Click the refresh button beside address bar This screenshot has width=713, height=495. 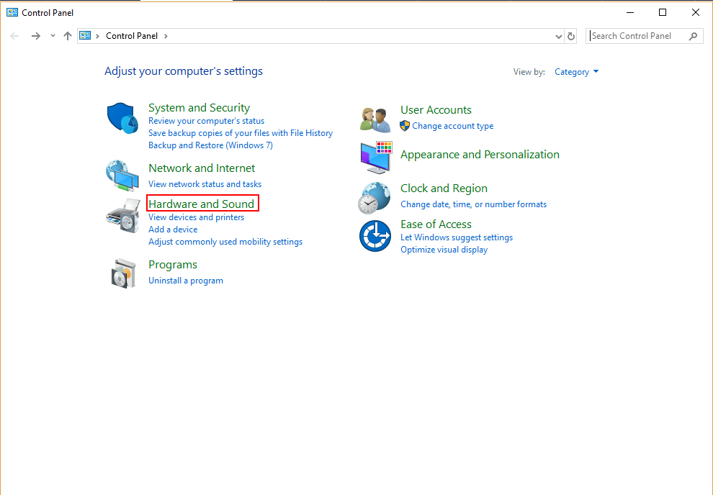[571, 36]
